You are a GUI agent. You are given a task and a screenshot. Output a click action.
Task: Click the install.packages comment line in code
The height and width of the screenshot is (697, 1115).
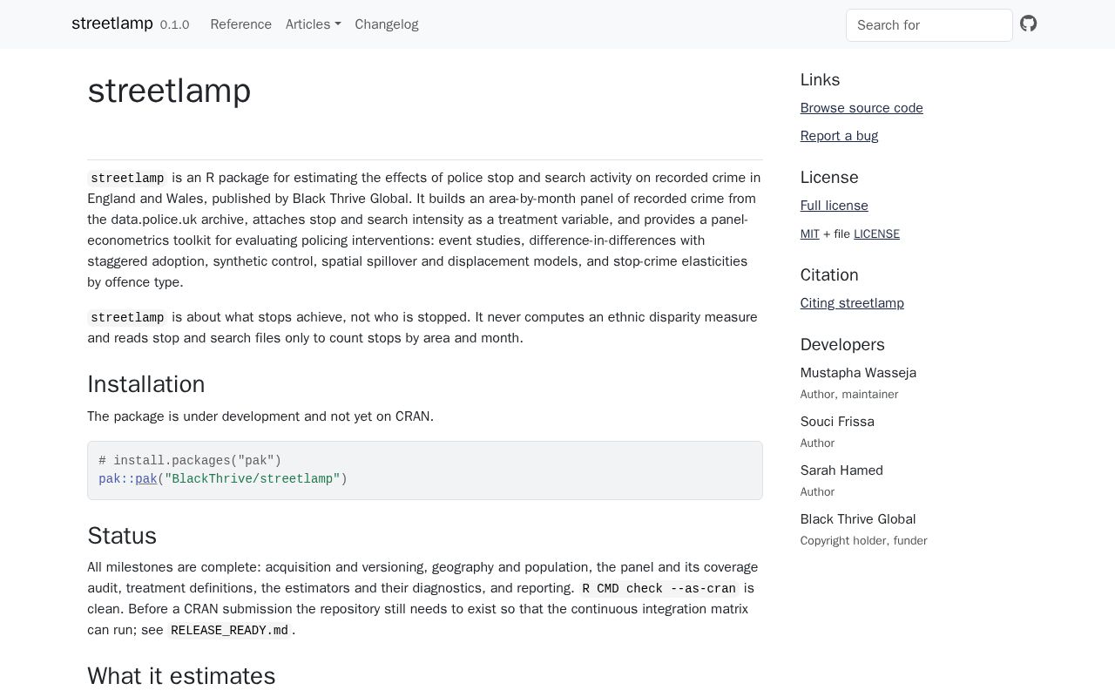coord(190,461)
